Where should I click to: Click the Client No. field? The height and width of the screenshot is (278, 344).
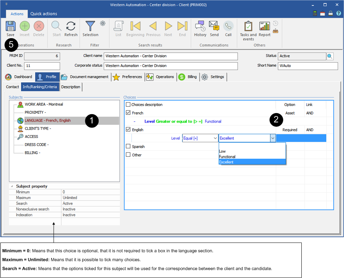pos(42,66)
